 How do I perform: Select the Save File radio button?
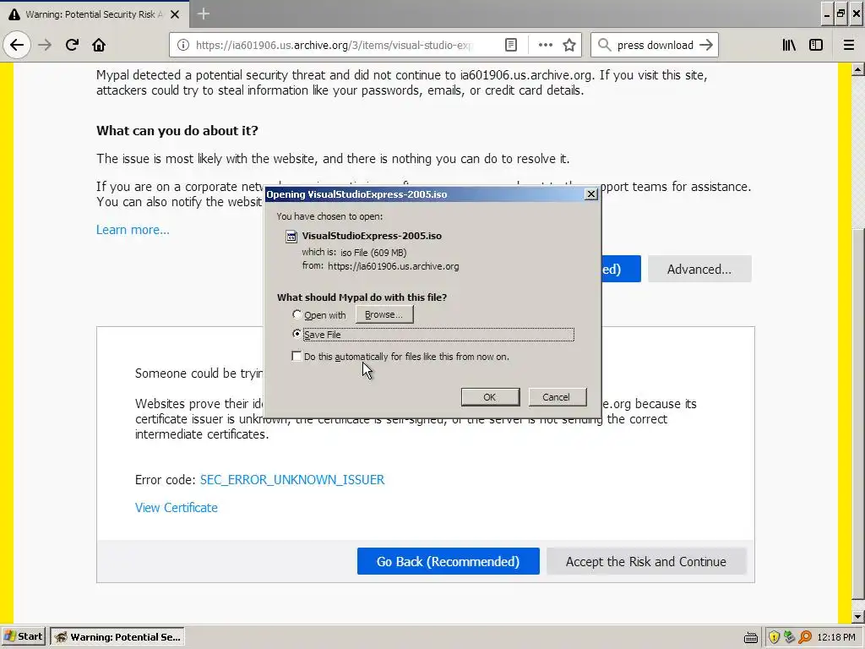296,334
